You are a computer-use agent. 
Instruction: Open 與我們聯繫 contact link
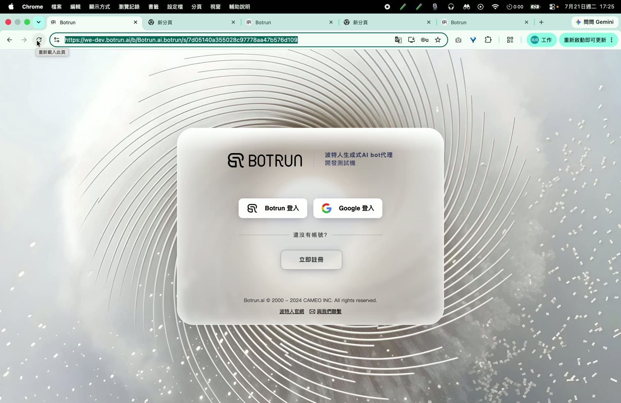pyautogui.click(x=325, y=311)
